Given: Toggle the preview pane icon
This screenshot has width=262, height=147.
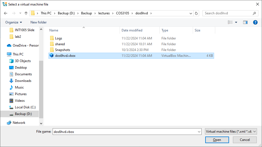Looking at the screenshot, I should click(x=245, y=22).
